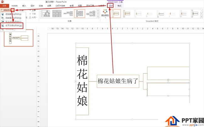Select the second SmartArt style thumbnail

tap(126, 14)
